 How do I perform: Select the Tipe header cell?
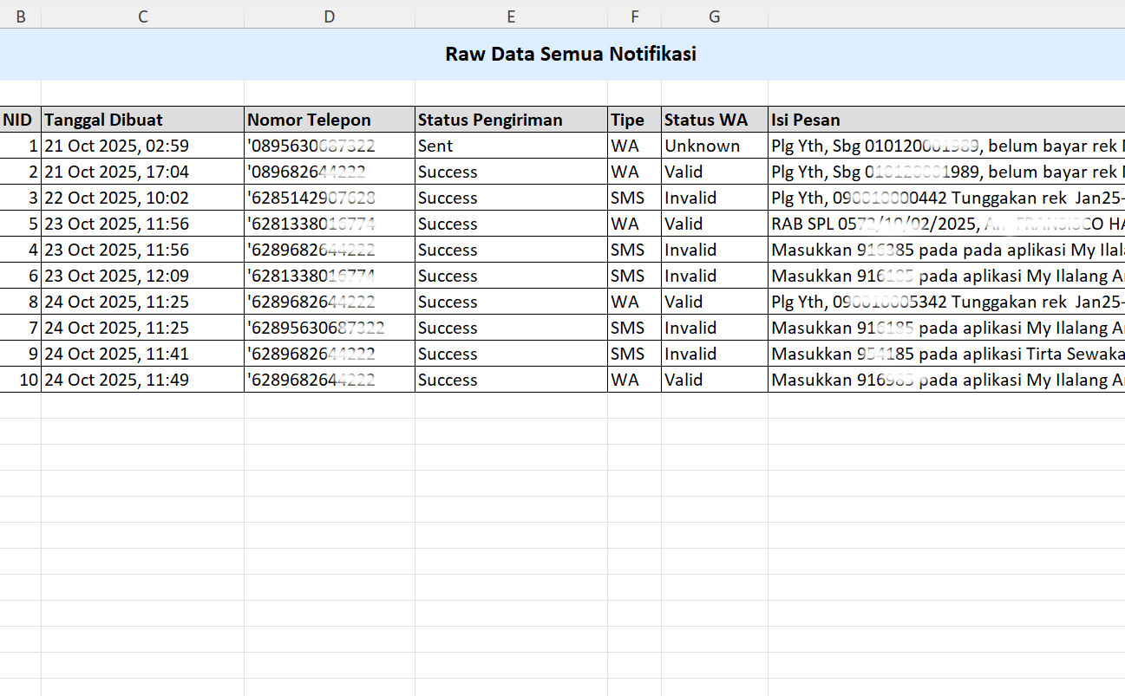pos(634,120)
